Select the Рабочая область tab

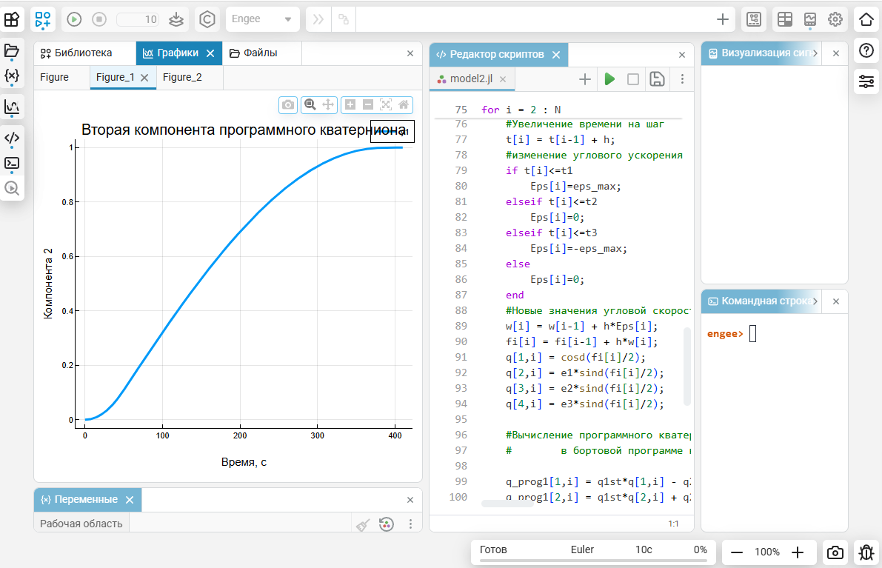(81, 524)
